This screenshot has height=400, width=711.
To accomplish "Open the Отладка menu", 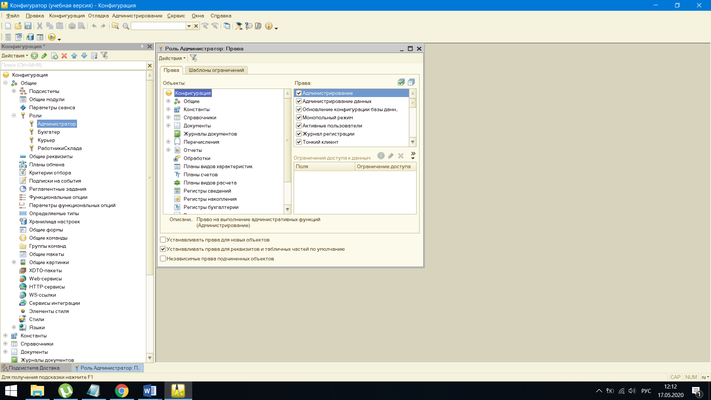I will pyautogui.click(x=99, y=16).
